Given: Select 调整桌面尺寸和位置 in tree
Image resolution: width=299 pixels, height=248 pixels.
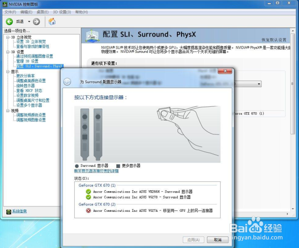Looking at the screenshot, I should tap(33, 101).
